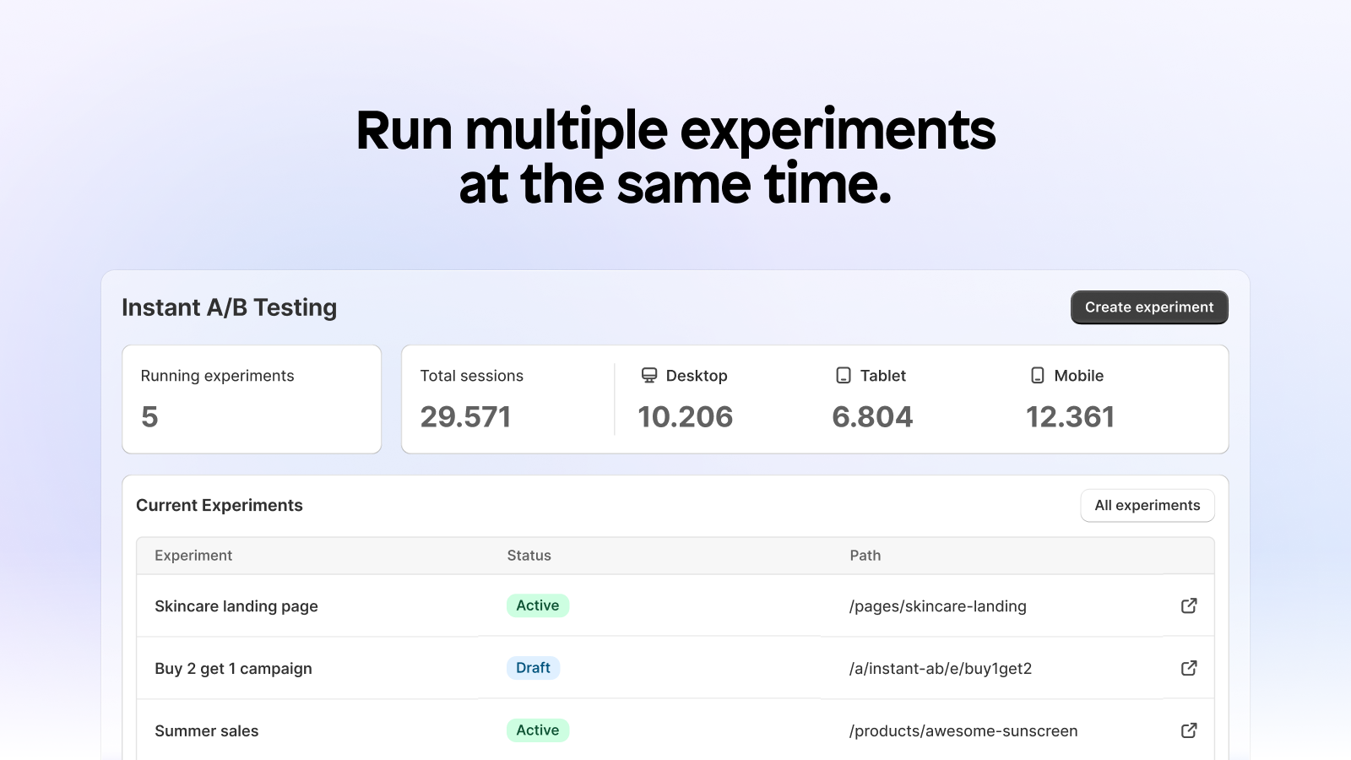Open the All experiments list
Screen dimensions: 1351x760
click(1148, 505)
